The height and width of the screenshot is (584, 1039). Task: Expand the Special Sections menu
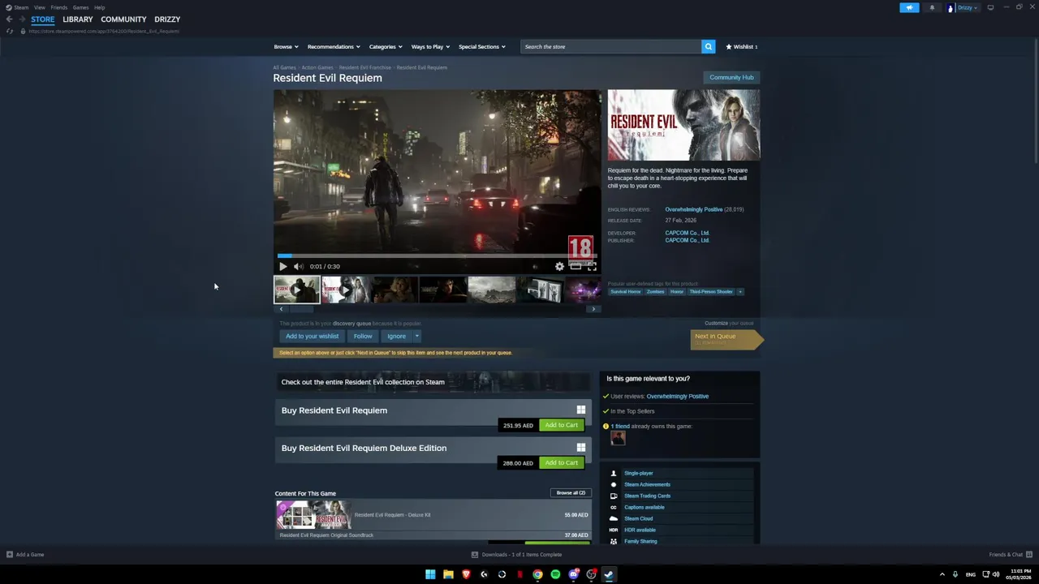click(481, 46)
